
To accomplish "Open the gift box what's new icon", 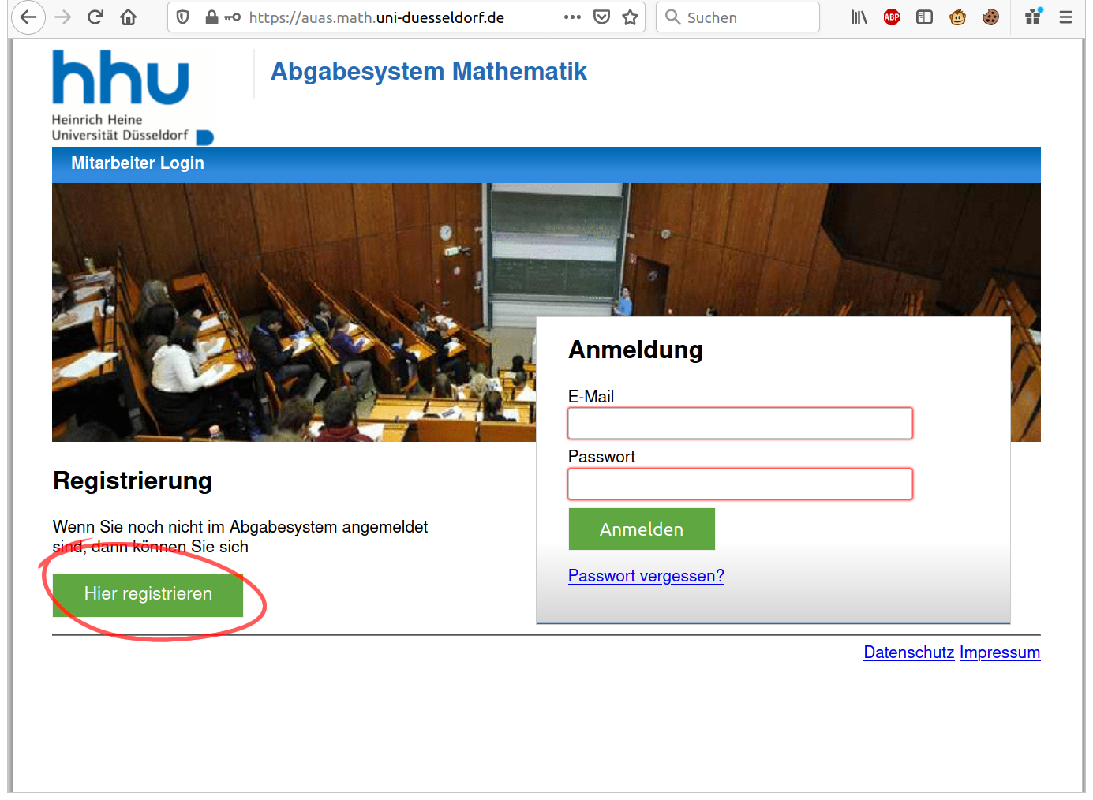I will (x=1033, y=17).
